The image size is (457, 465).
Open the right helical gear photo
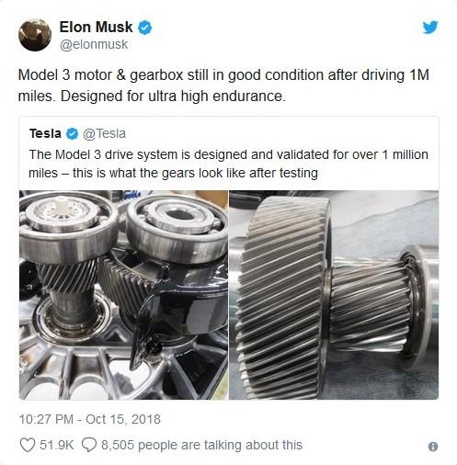point(334,295)
